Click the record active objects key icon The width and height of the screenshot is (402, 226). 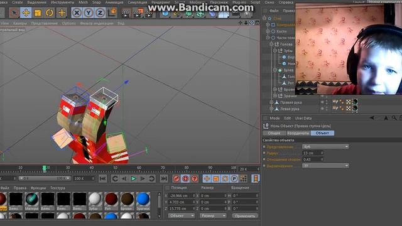pos(177,178)
